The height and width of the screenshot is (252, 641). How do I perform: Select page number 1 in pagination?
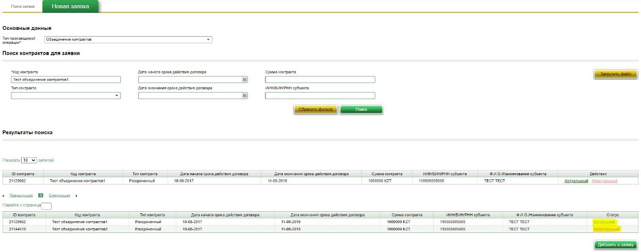tap(41, 196)
